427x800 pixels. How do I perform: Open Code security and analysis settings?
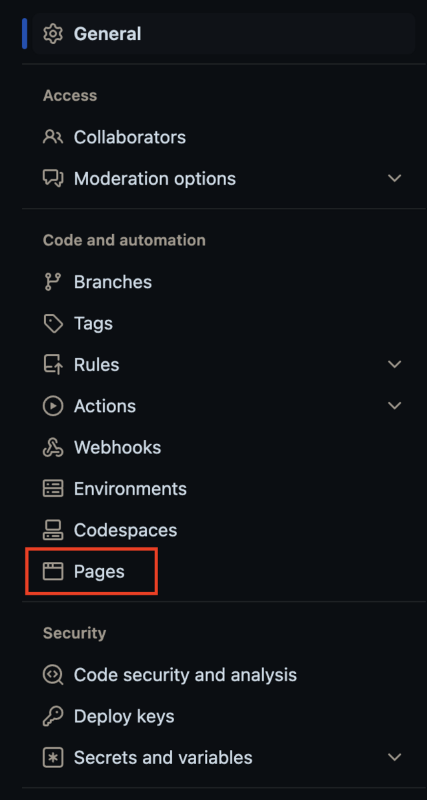[x=185, y=675]
